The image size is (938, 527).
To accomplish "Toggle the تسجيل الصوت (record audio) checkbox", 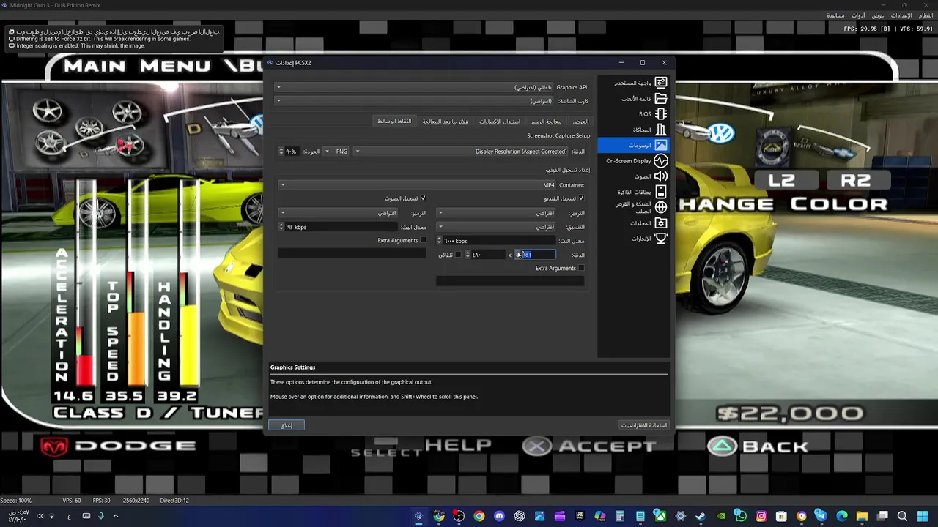I will [423, 198].
